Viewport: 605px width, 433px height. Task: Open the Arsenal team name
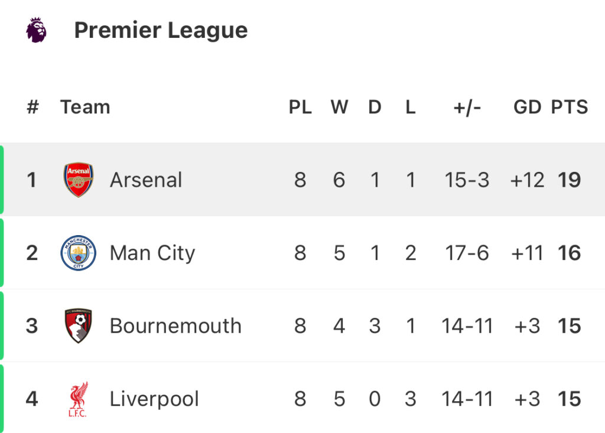[x=146, y=180]
